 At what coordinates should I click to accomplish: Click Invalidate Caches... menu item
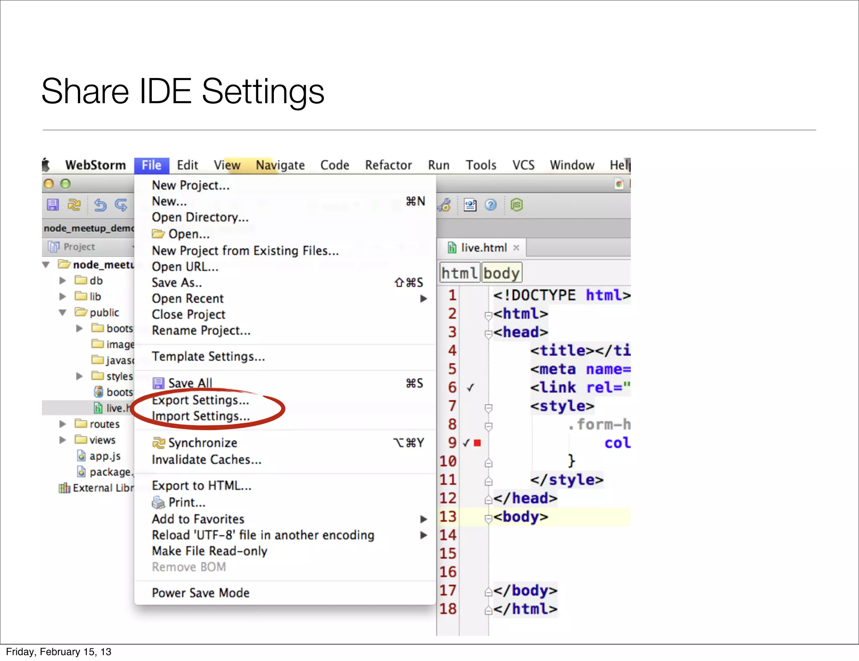tap(285, 460)
